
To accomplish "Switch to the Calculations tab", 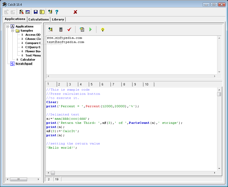I will tap(39, 19).
